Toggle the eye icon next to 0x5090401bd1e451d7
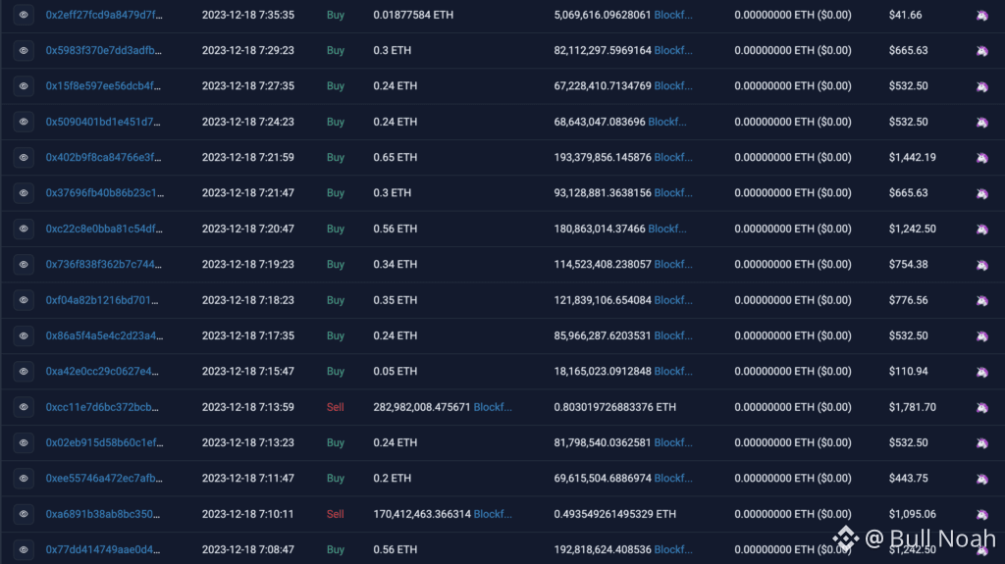The image size is (1005, 564). click(x=24, y=122)
